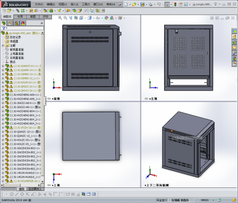Viewport: 238px width, 203px height.
Task: Switch to the 草图 tab
Action: click(33, 16)
